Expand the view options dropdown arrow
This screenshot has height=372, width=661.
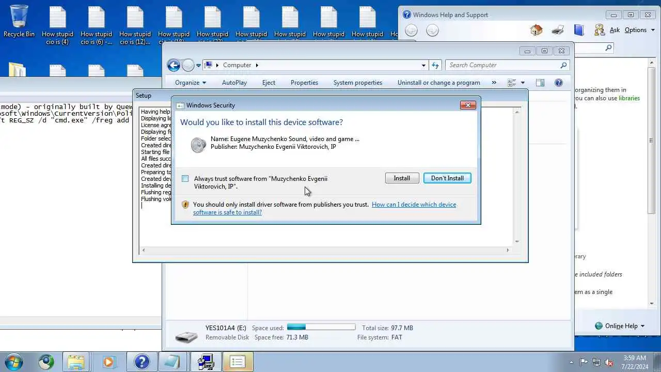pos(523,83)
